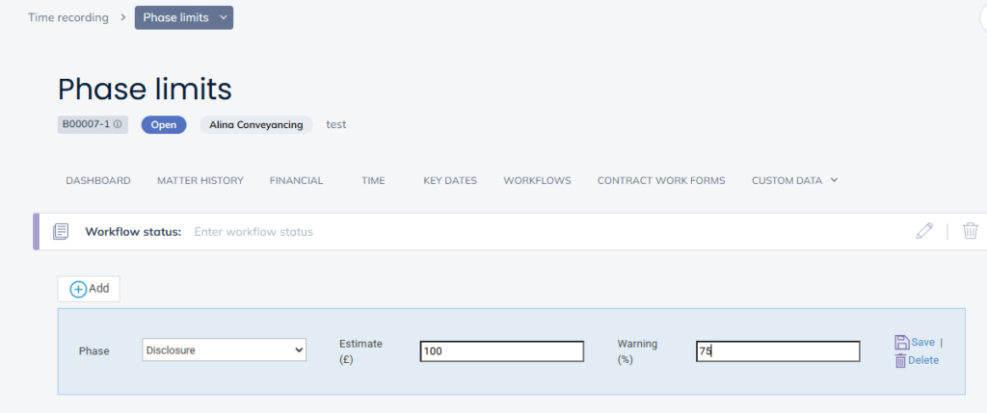The height and width of the screenshot is (413, 987).
Task: Click the Delete trash icon in phase row
Action: point(900,360)
